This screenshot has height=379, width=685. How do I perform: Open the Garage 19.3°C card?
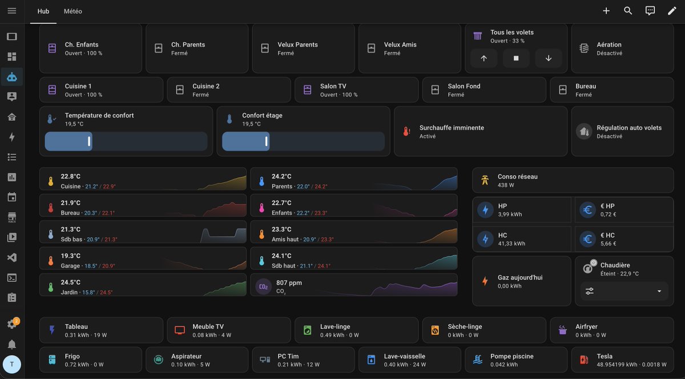[x=143, y=258]
